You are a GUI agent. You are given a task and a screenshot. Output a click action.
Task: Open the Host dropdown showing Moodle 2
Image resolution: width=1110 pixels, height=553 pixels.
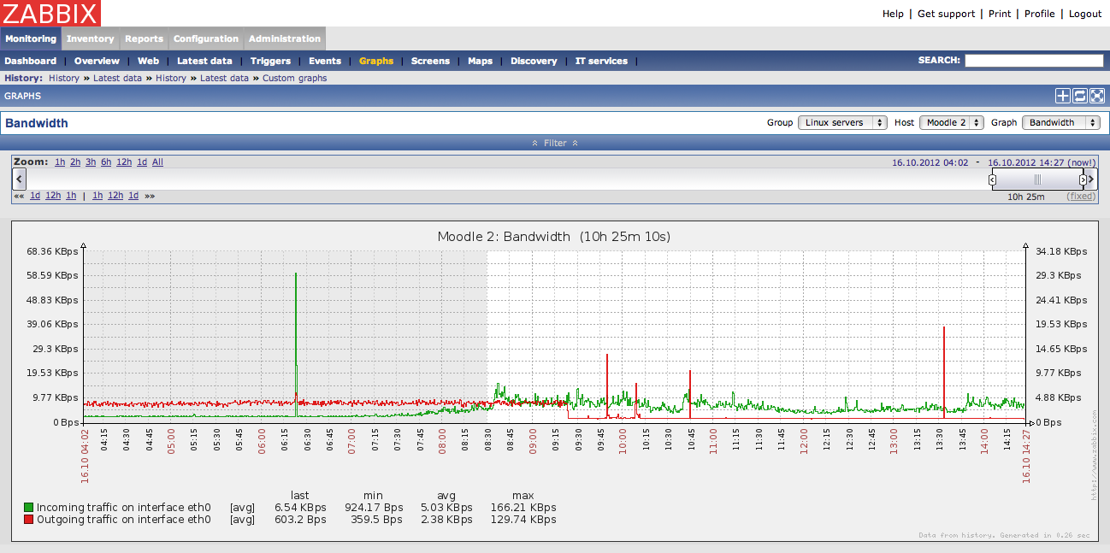pos(951,122)
